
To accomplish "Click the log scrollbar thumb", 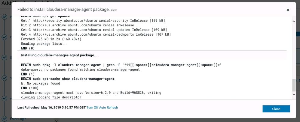I will tap(294, 85).
